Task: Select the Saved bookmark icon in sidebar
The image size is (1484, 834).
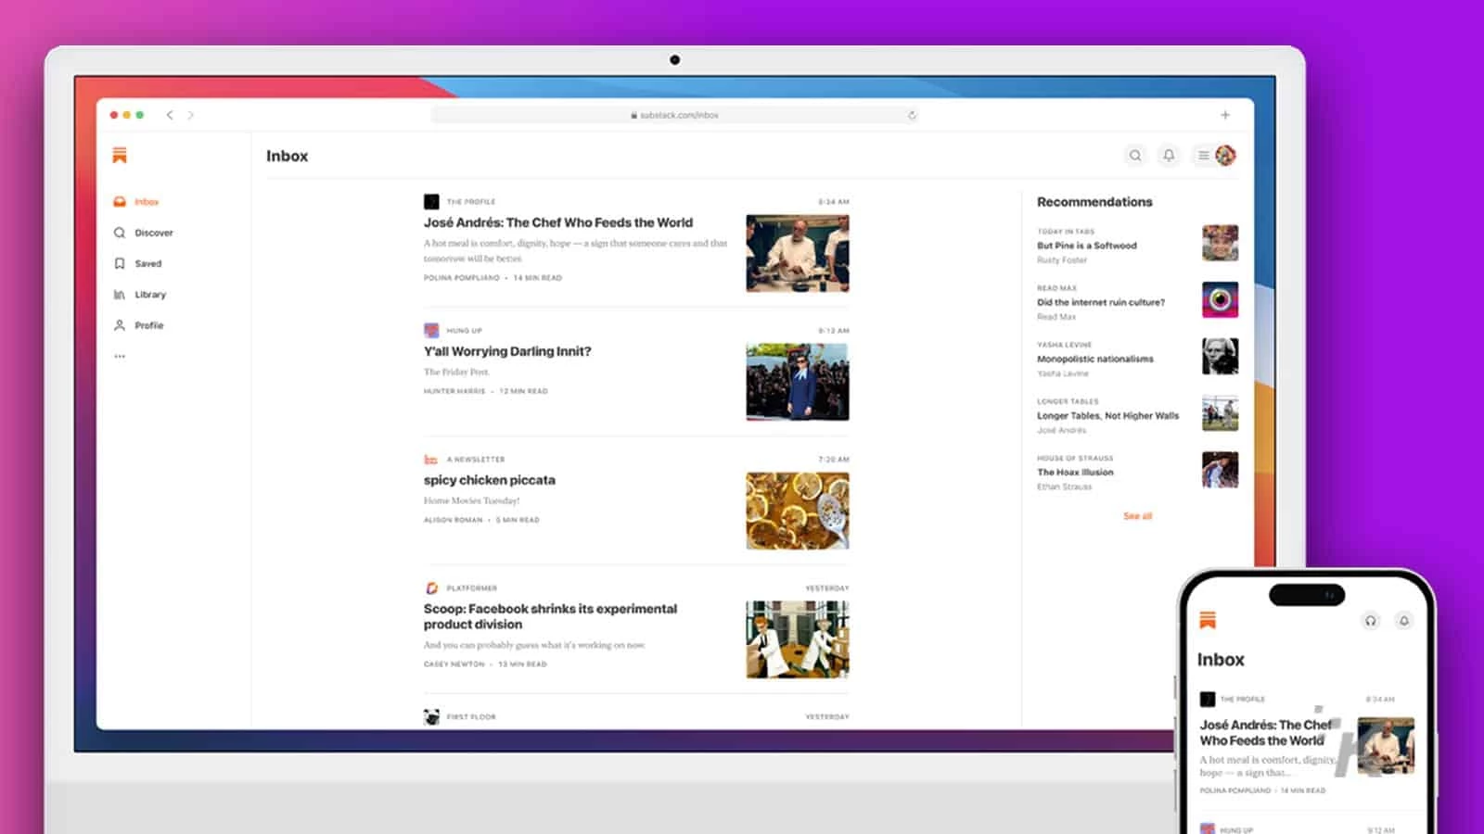Action: pos(120,263)
